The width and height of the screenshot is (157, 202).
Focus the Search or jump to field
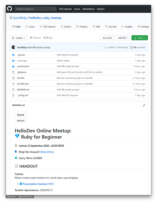(x=35, y=9)
